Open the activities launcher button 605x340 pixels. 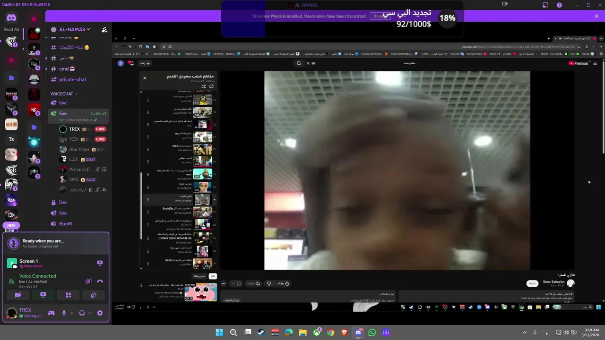(x=68, y=295)
